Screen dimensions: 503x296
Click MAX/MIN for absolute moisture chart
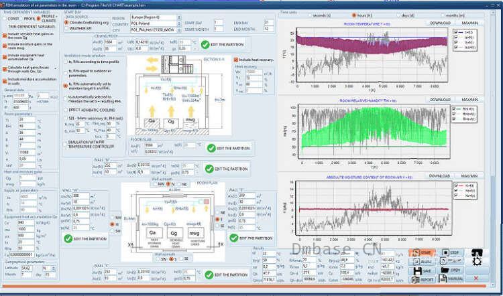point(469,176)
